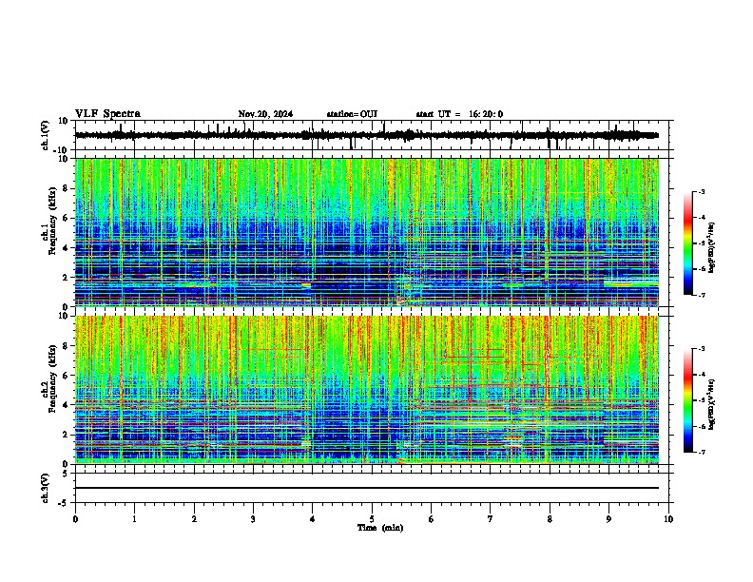Click the "2" kHz tick on ch.1 spectrogram
Viewport: 753px width, 582px height.
(x=66, y=277)
